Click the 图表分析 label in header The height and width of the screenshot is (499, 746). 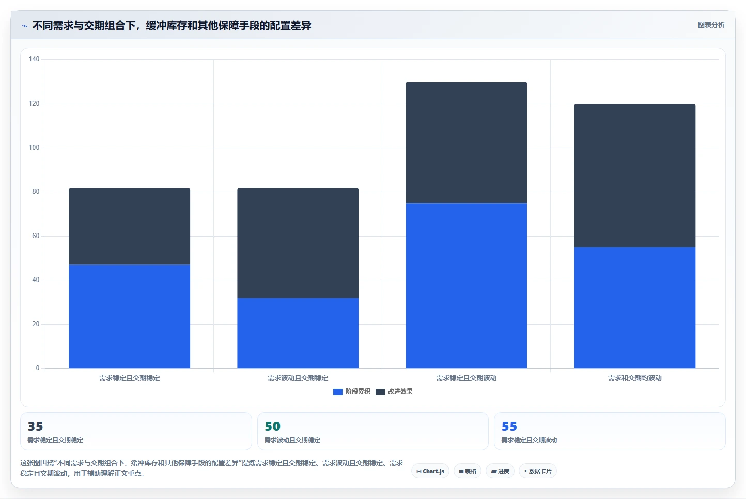coord(711,25)
